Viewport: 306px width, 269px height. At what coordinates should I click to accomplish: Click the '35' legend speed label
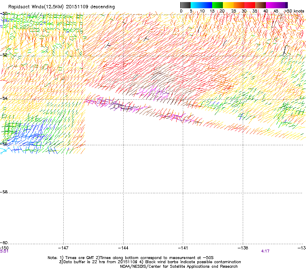[x=255, y=11]
